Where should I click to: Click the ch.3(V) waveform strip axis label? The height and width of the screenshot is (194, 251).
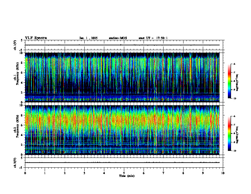pos(15,163)
